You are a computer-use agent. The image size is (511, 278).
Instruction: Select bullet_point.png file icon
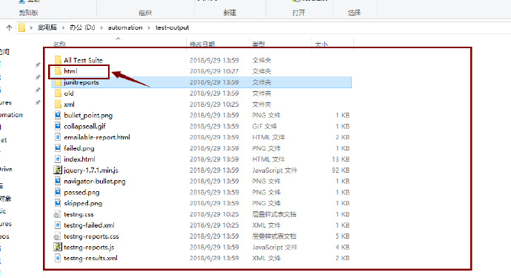[x=58, y=115]
